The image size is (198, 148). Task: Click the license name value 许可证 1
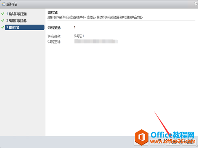[79, 36]
